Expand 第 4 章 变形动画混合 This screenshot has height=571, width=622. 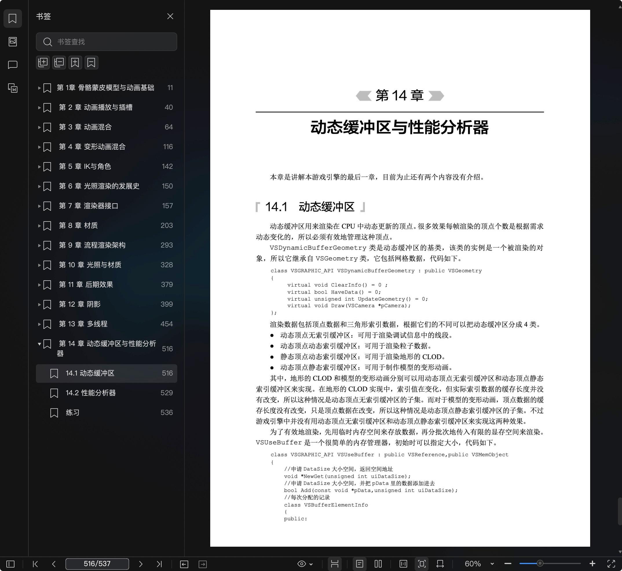[x=39, y=147]
